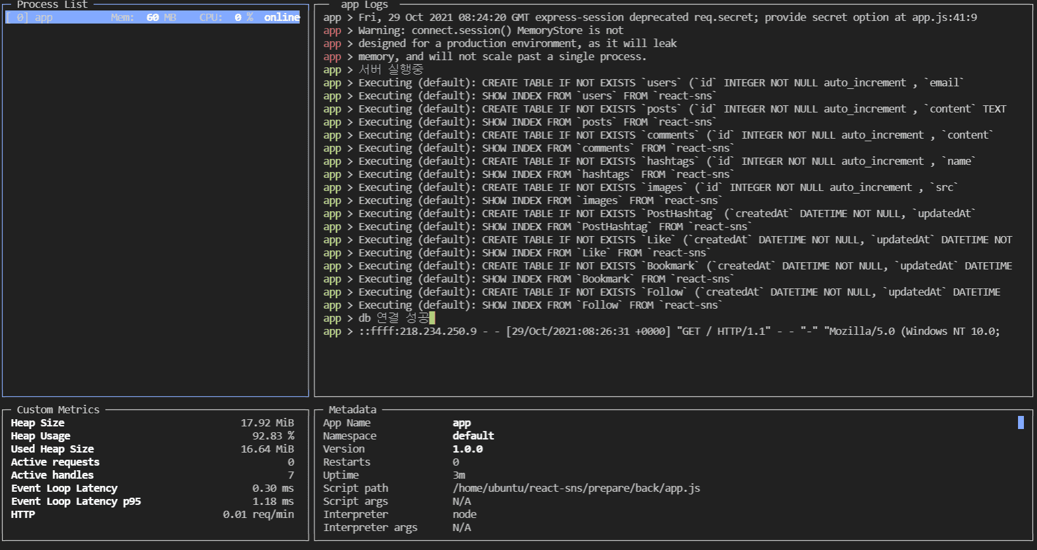Select the express-session deprecated log line

point(666,18)
